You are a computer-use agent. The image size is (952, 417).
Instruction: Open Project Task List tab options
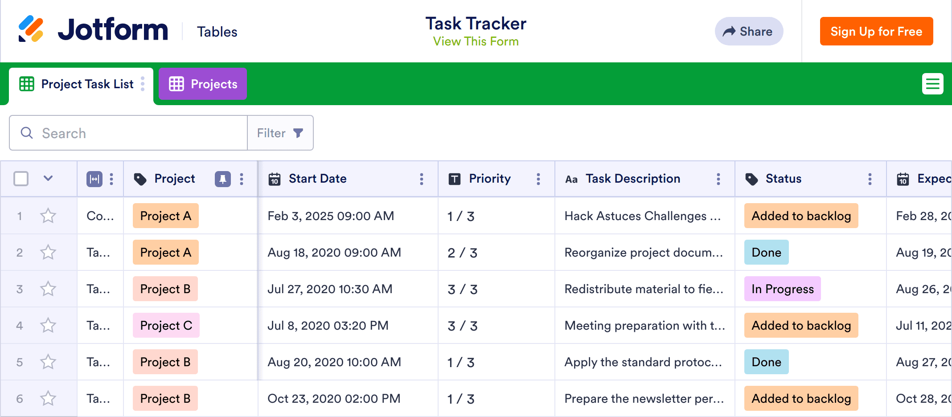(x=143, y=84)
